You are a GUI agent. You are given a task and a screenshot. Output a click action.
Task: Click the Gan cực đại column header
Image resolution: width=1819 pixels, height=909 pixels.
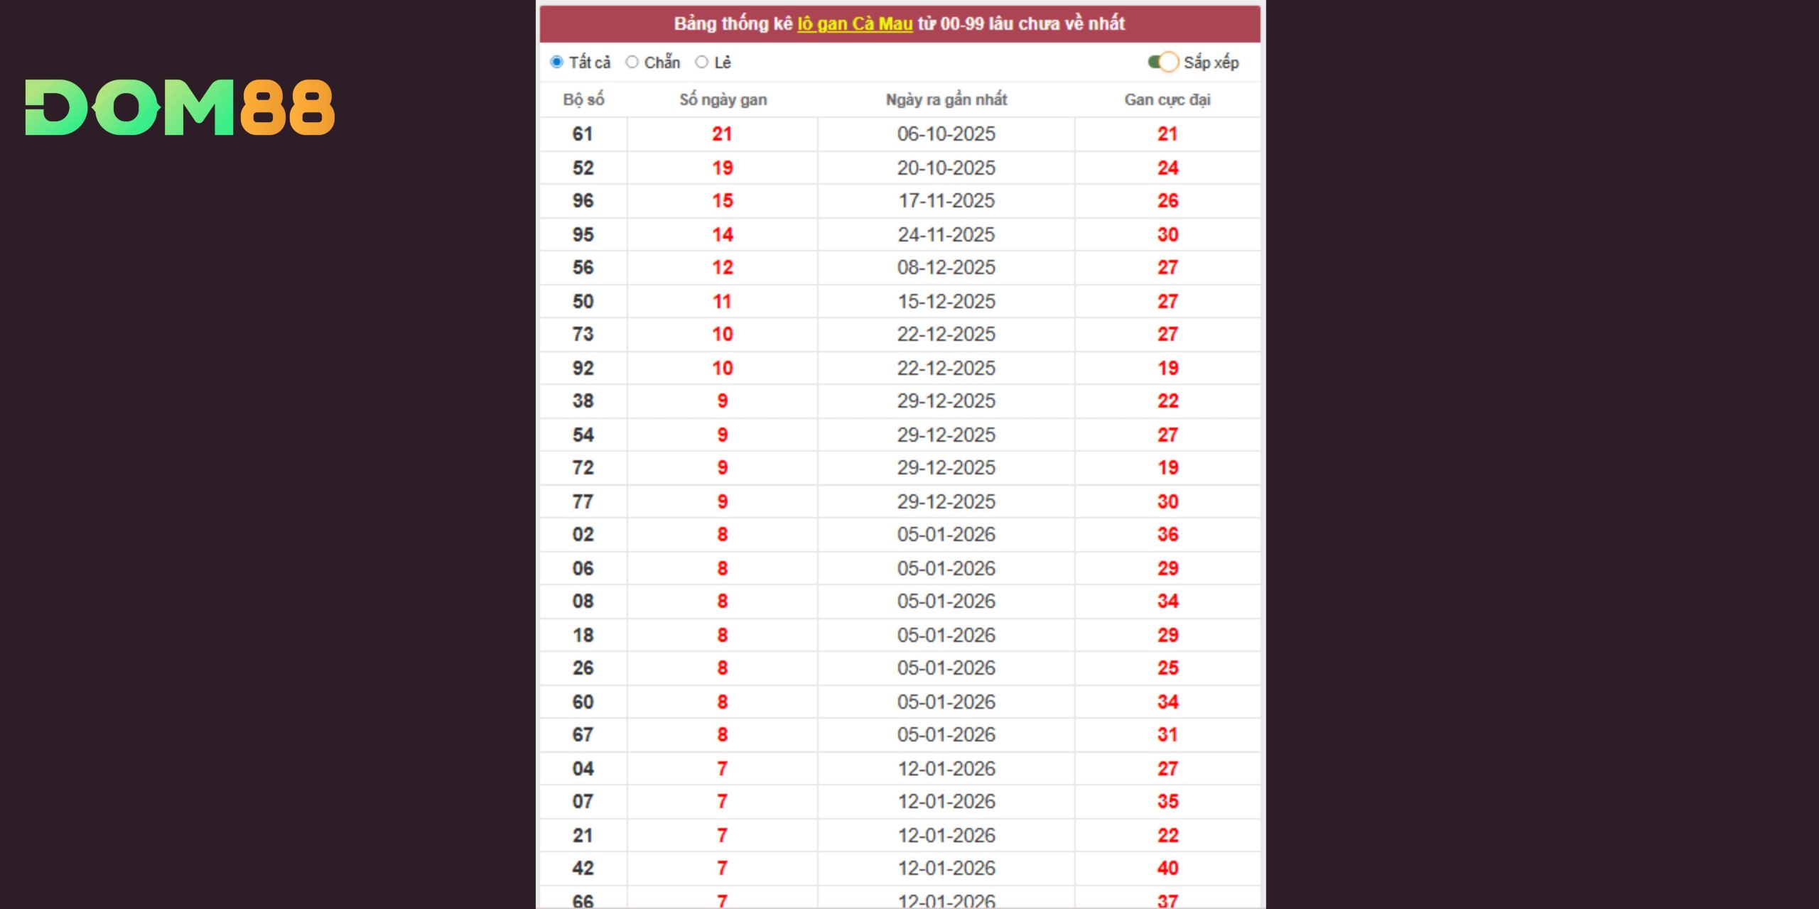click(x=1167, y=100)
